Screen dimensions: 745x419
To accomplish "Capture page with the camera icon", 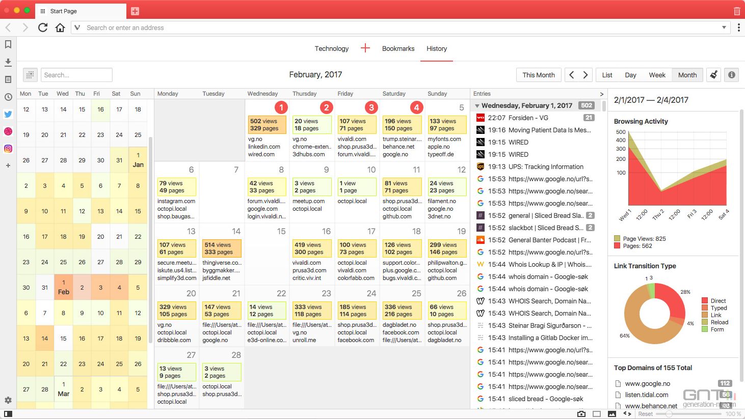I will pos(581,414).
